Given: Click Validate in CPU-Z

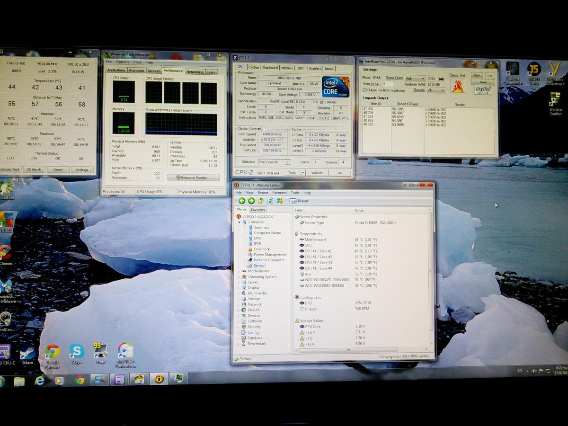Looking at the screenshot, I should [x=317, y=173].
